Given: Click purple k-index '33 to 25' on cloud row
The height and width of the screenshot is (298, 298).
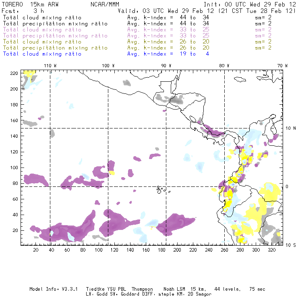Looking at the screenshot, I should coord(195,30).
